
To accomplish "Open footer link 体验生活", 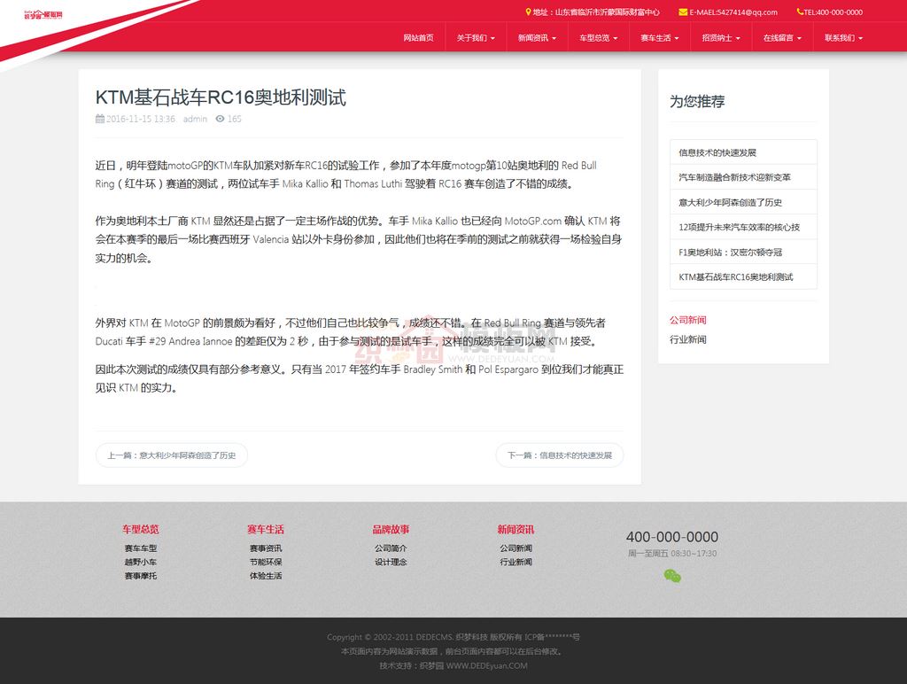I will (266, 576).
